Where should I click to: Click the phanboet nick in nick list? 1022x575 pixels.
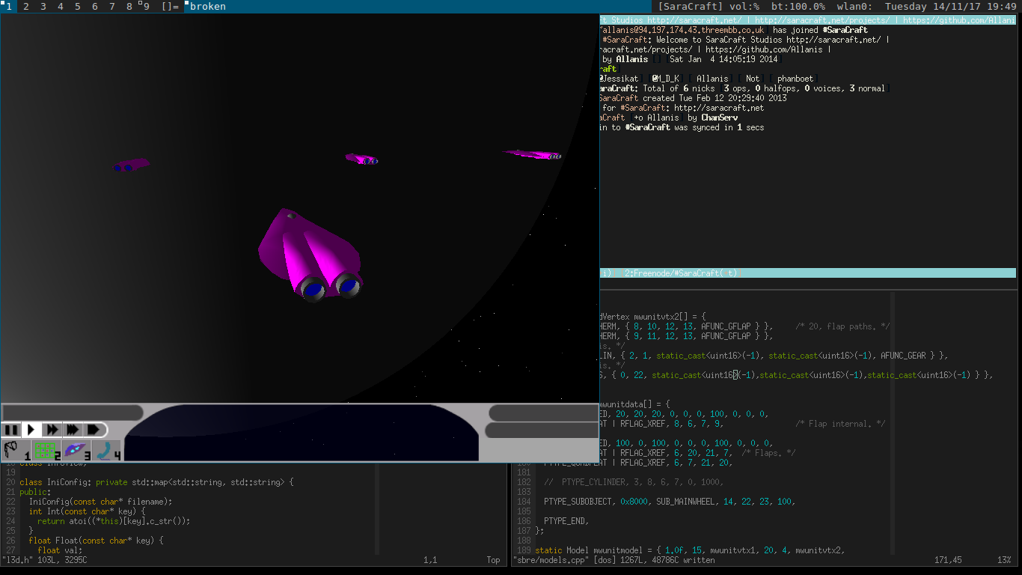click(795, 79)
